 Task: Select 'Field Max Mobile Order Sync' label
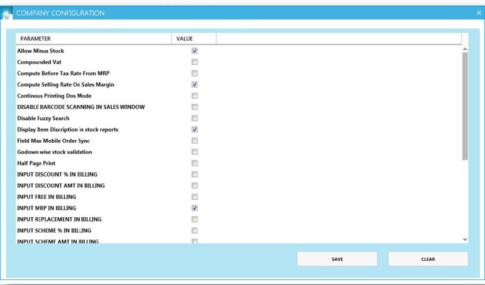point(54,141)
